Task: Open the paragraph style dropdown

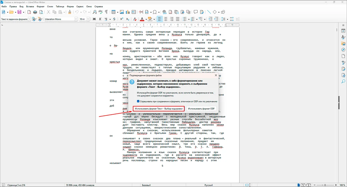Action: click(29, 19)
